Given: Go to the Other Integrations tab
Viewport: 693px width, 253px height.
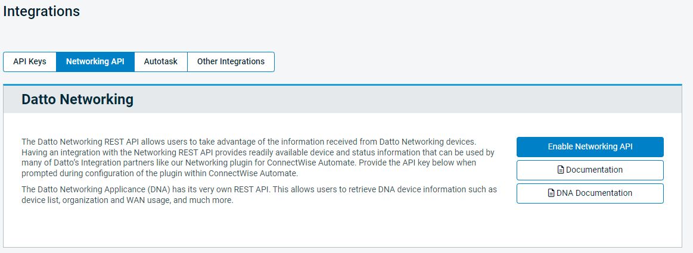Looking at the screenshot, I should coord(231,62).
